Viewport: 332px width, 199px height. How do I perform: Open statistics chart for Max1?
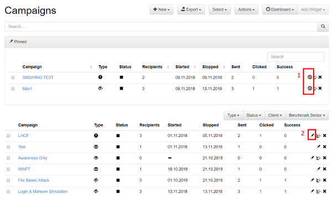tap(315, 88)
